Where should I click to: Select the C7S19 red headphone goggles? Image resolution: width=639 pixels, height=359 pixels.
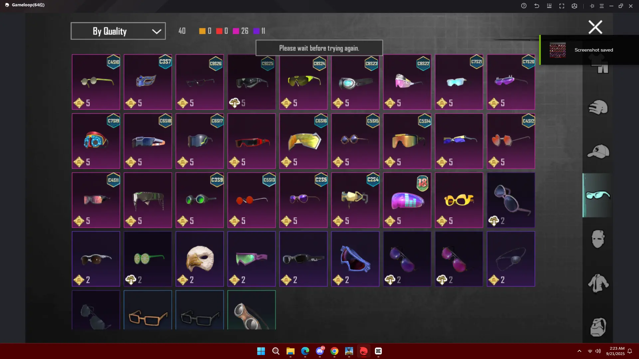[96, 141]
